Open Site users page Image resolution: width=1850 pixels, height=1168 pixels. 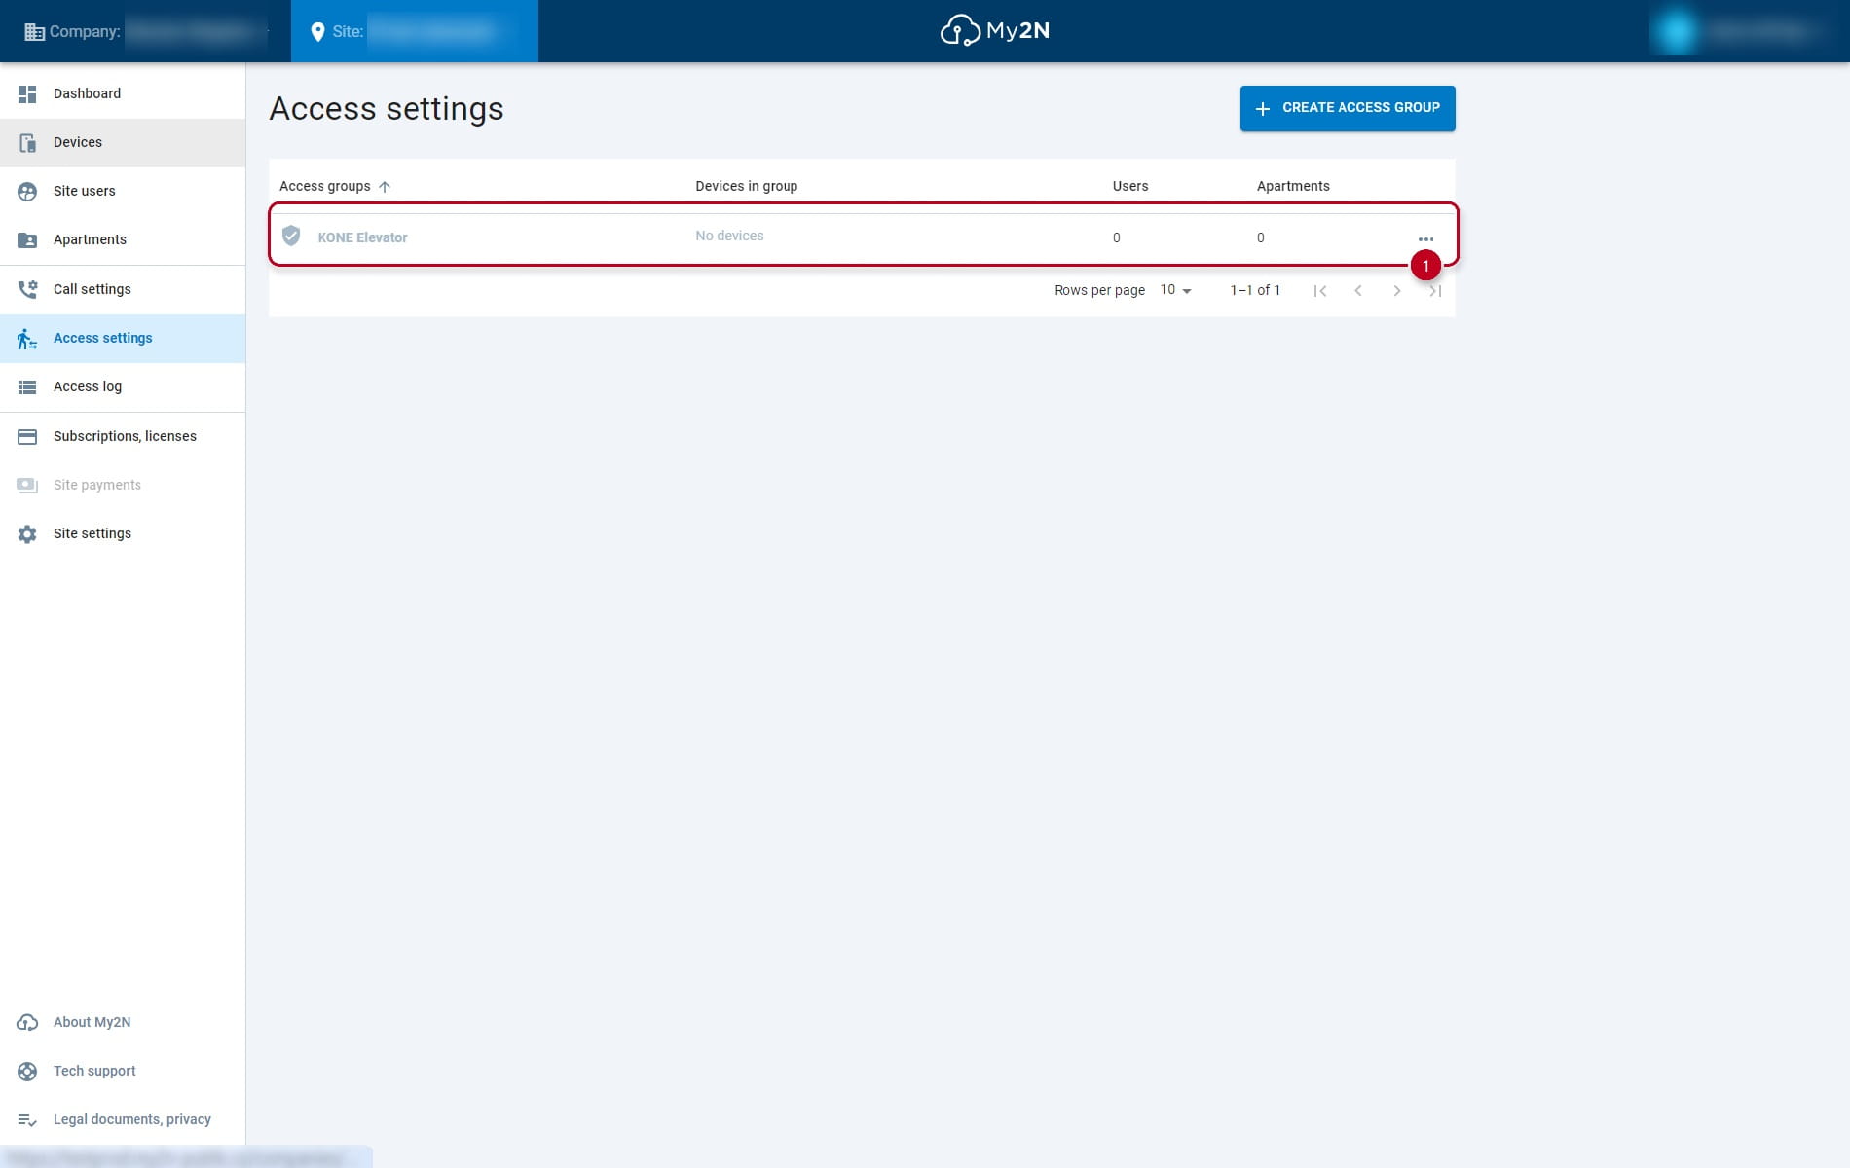(123, 191)
